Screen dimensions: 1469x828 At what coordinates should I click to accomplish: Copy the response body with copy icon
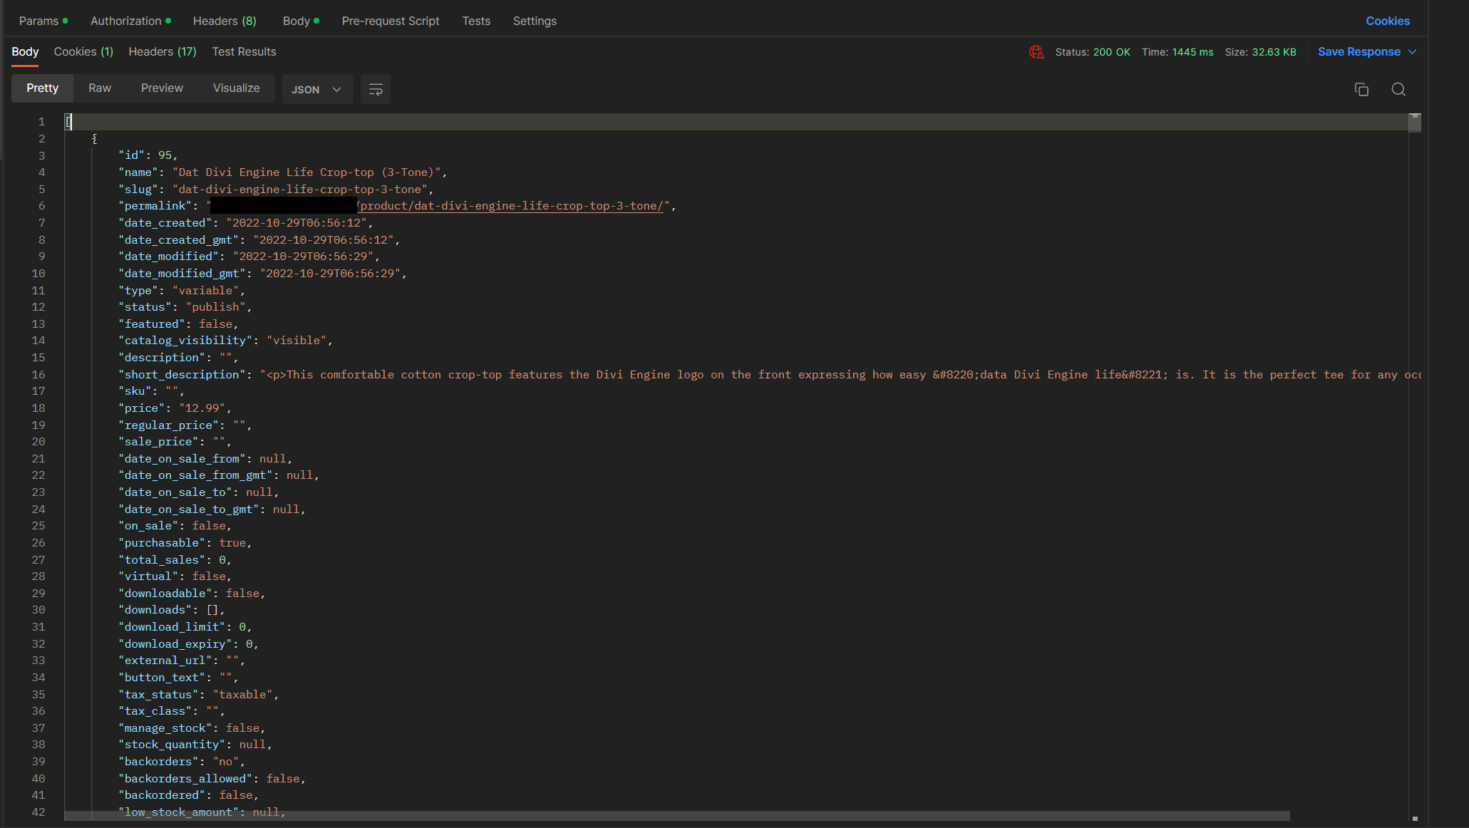[1361, 89]
